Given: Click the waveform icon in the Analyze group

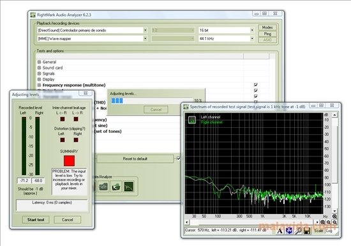Looking at the screenshot, I should [103, 187].
